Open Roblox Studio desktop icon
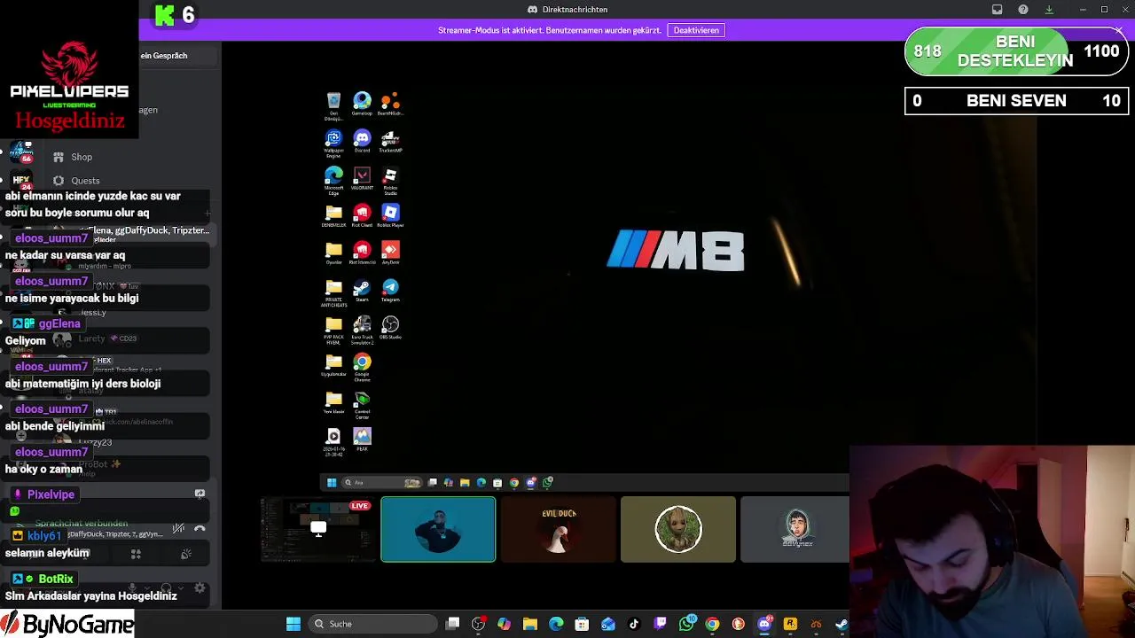This screenshot has height=638, width=1135. (x=390, y=181)
